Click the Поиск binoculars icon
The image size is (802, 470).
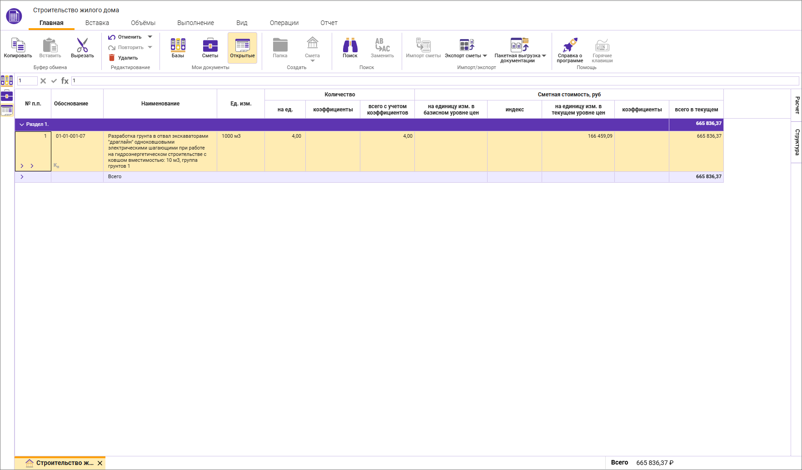click(350, 45)
